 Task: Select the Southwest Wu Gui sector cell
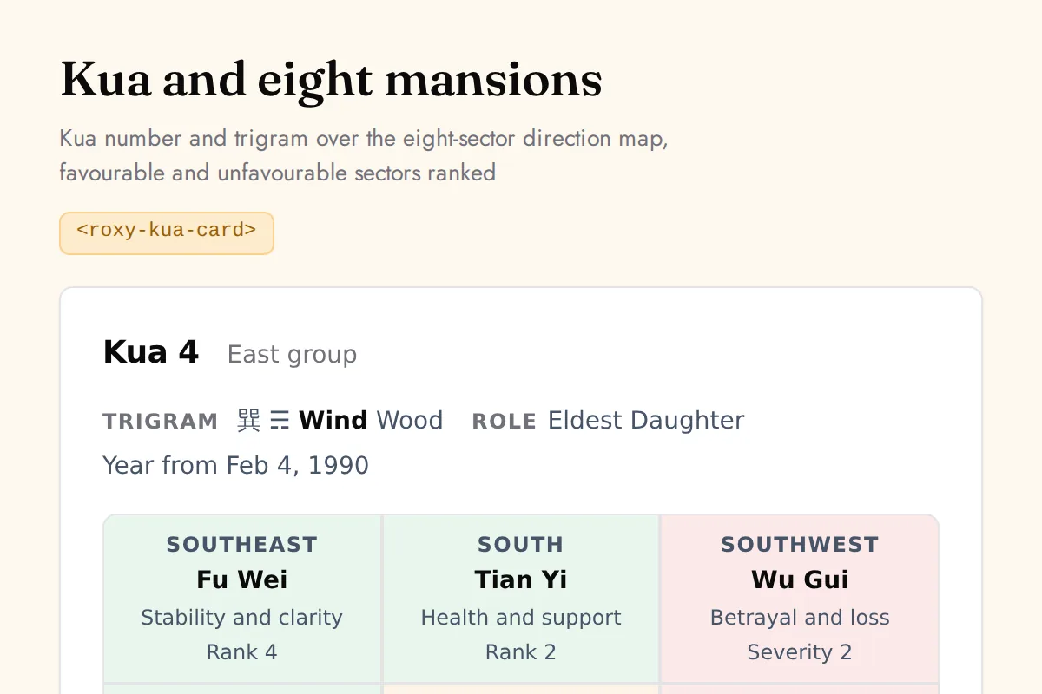point(800,599)
